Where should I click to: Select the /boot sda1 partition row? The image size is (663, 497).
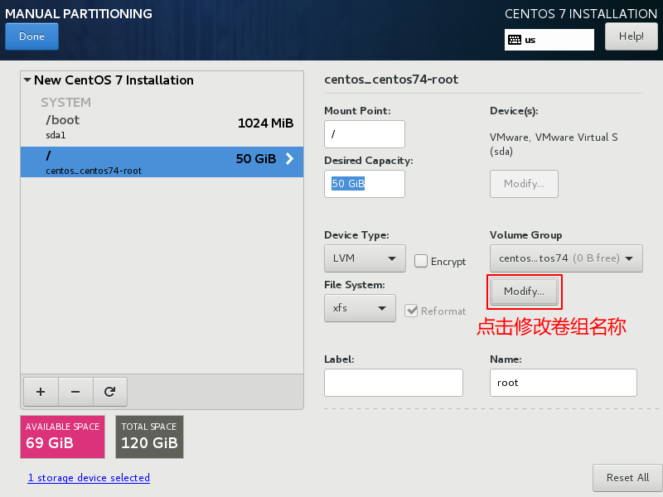(x=162, y=127)
